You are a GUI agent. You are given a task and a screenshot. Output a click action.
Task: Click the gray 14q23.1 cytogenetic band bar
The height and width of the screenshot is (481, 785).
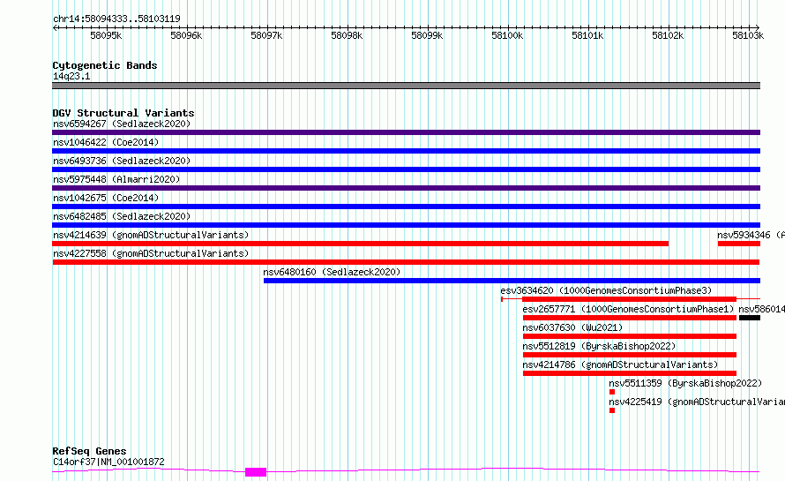point(406,86)
